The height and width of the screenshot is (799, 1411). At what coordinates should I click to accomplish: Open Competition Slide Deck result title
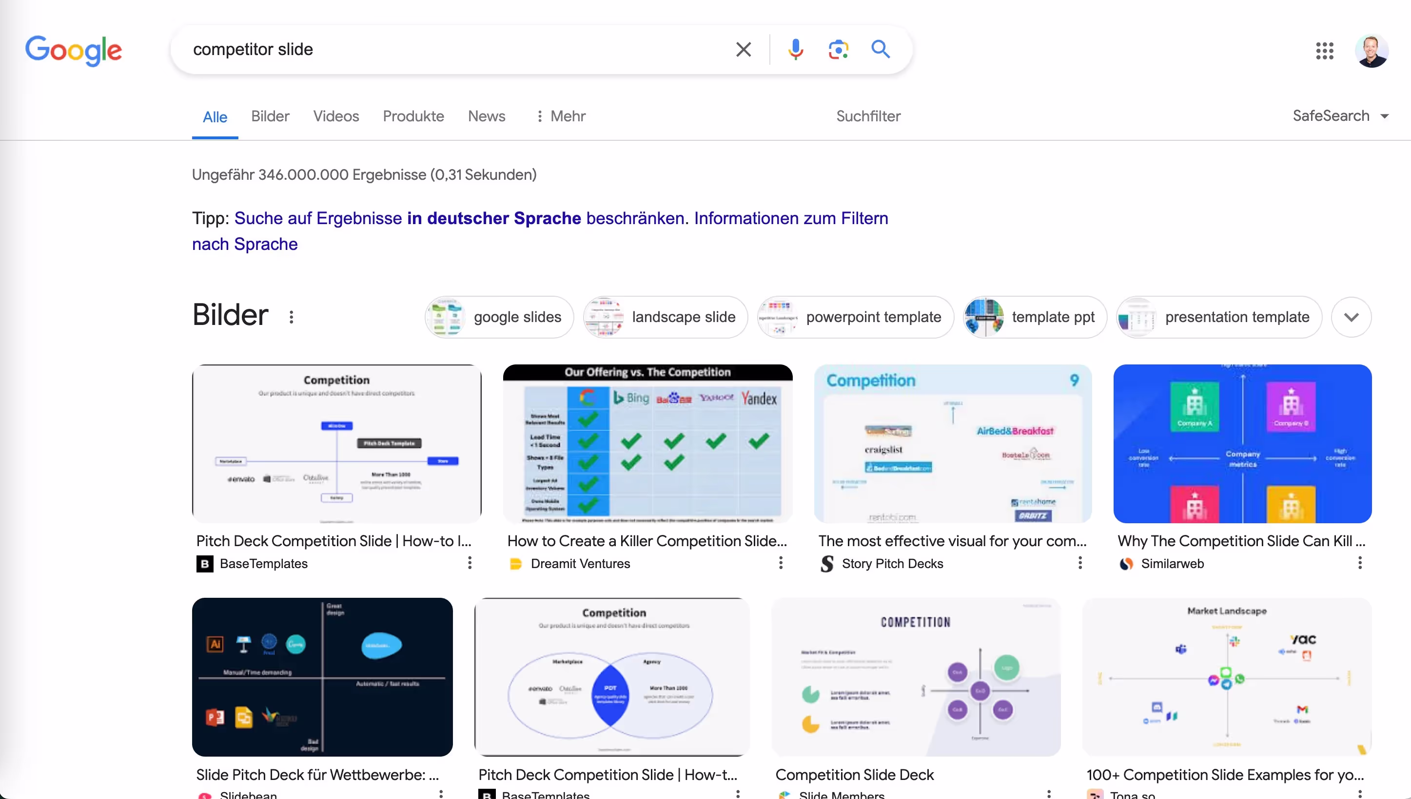pyautogui.click(x=854, y=775)
